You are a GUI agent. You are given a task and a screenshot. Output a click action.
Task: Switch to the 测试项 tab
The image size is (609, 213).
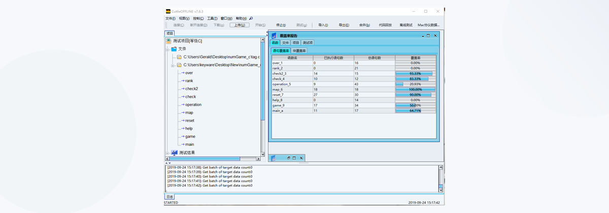(x=308, y=43)
